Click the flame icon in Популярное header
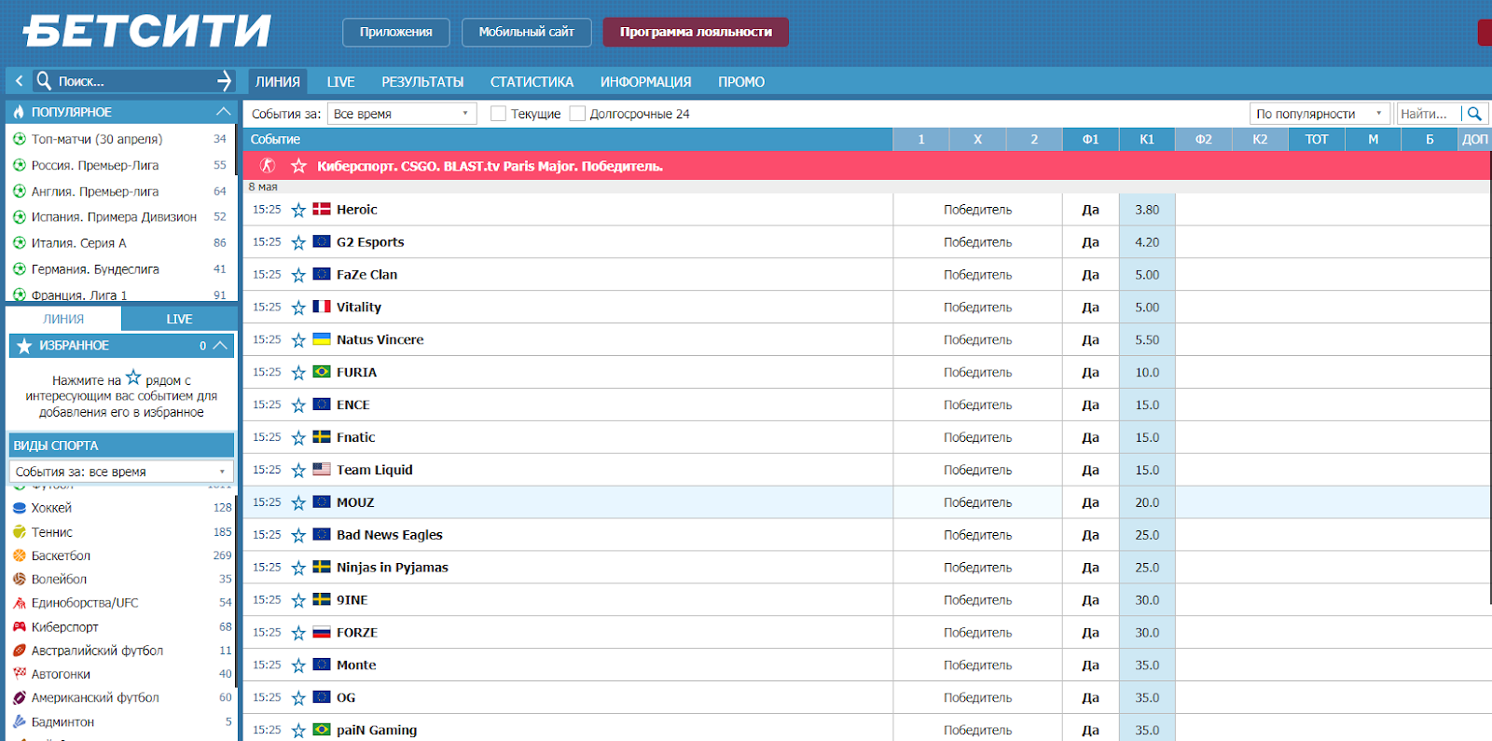1492x741 pixels. [x=19, y=112]
